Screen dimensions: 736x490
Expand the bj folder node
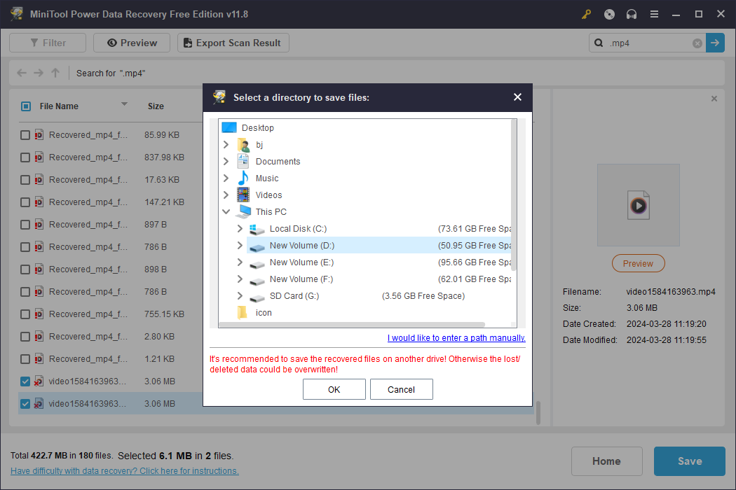click(226, 144)
